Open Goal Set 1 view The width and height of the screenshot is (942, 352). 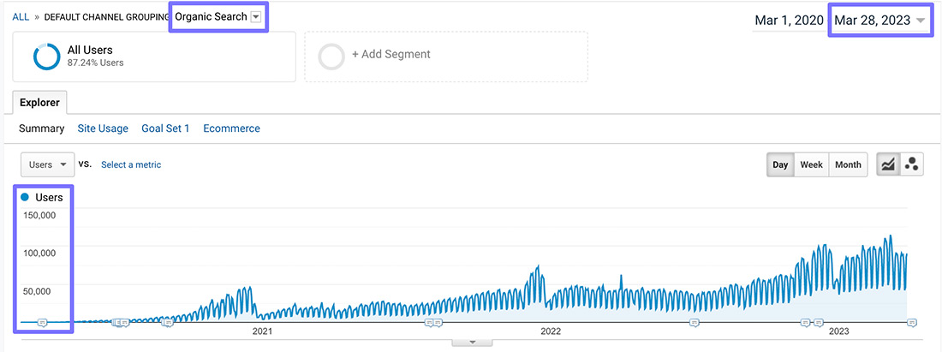[x=165, y=128]
